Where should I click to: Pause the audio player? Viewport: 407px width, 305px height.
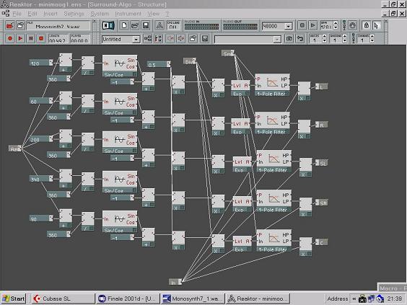tap(30, 39)
